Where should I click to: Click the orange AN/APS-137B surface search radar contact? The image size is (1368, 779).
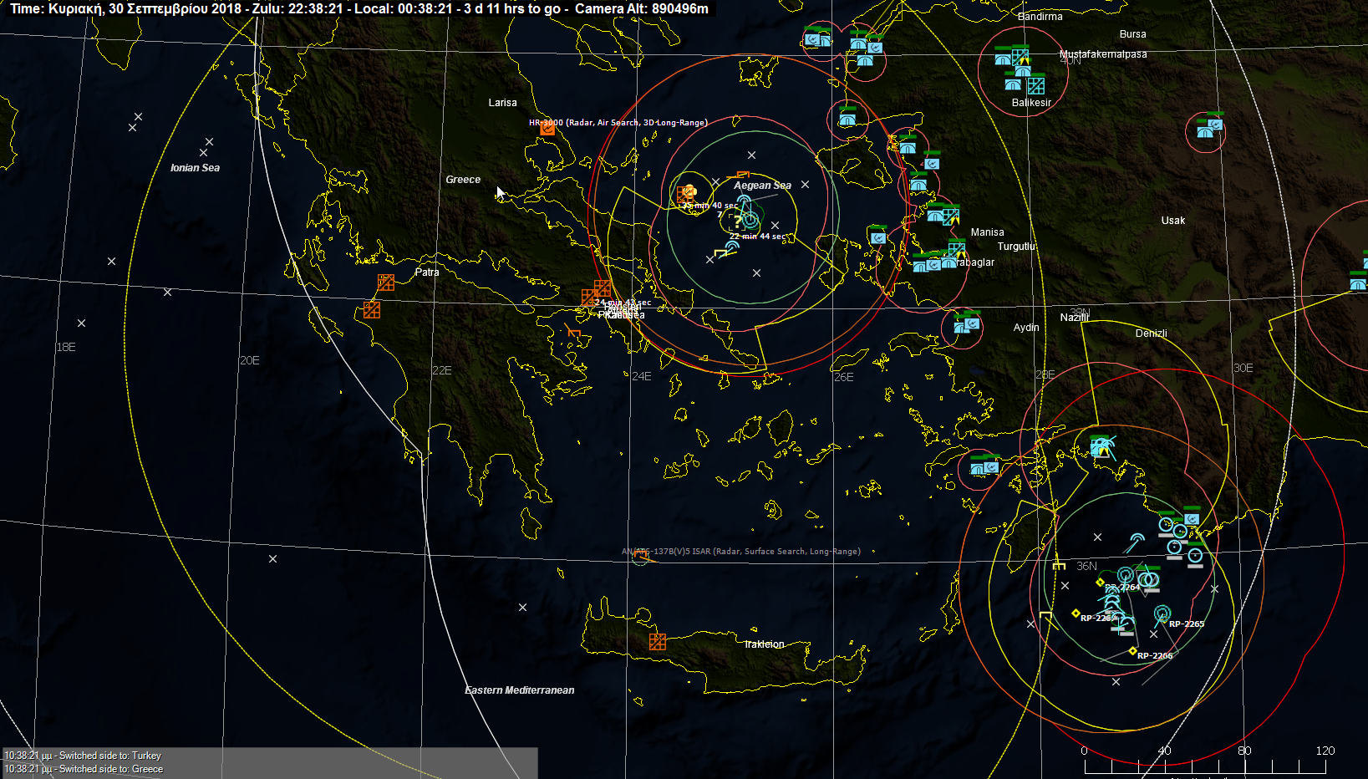640,555
